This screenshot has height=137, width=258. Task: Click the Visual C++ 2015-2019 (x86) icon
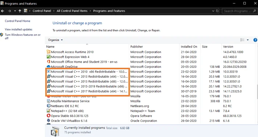click(49, 86)
